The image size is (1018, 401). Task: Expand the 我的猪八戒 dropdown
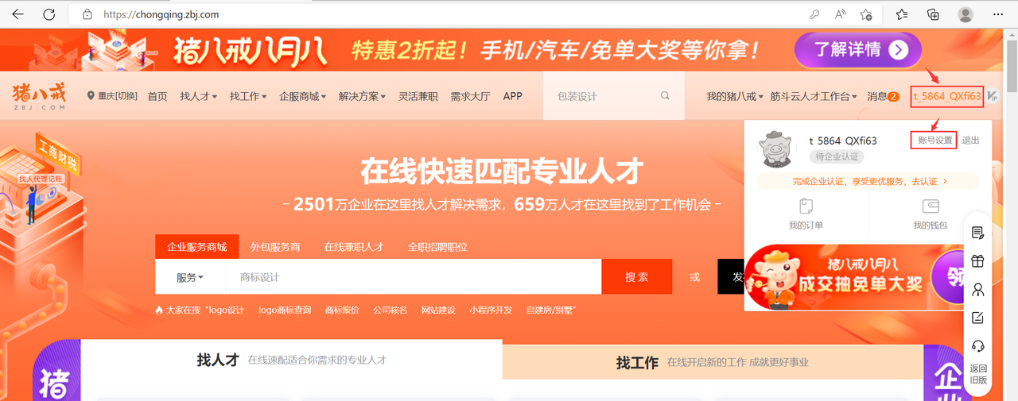click(735, 96)
